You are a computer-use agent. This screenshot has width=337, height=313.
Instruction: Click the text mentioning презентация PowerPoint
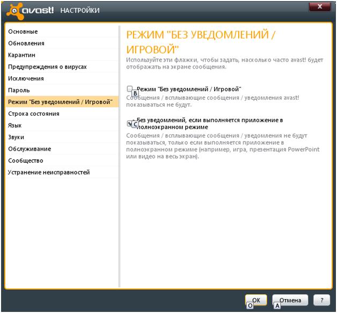(x=223, y=146)
